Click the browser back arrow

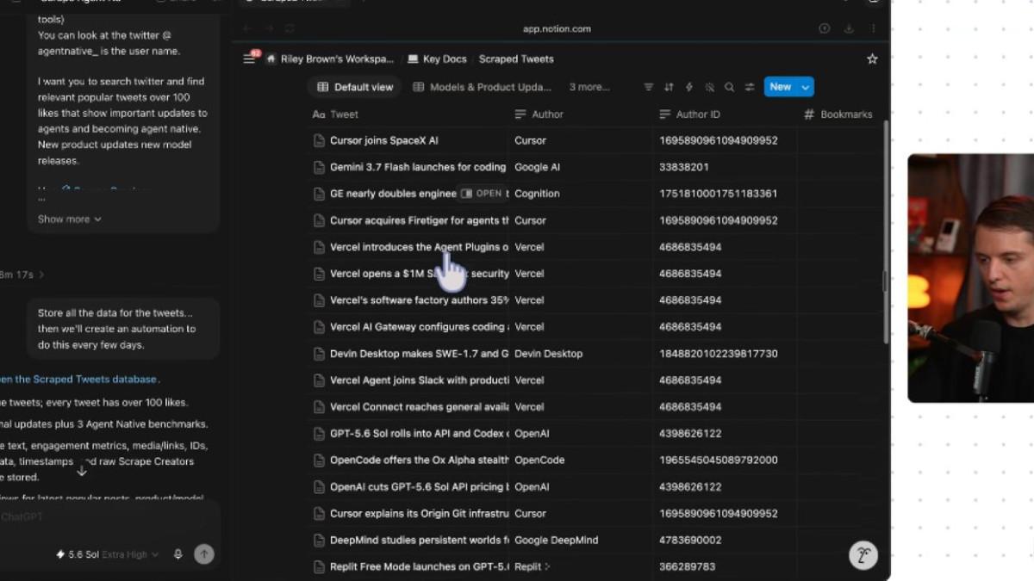tap(246, 28)
